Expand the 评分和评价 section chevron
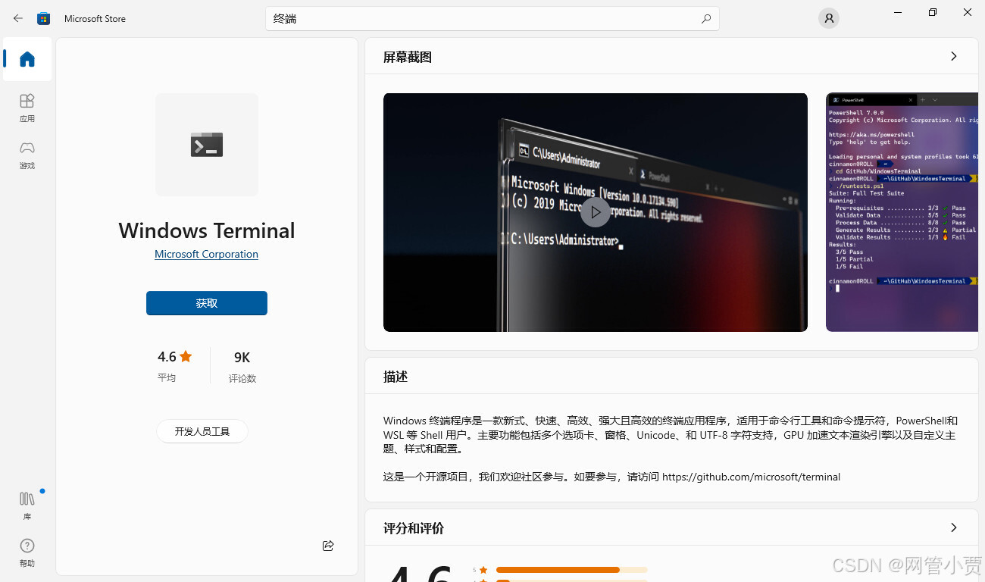The image size is (985, 582). (x=953, y=527)
